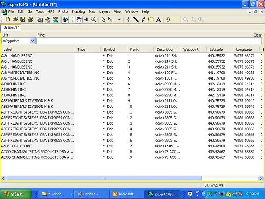The height and width of the screenshot is (199, 265).
Task: Click latitude N40.38400 cell
Action: point(216,146)
